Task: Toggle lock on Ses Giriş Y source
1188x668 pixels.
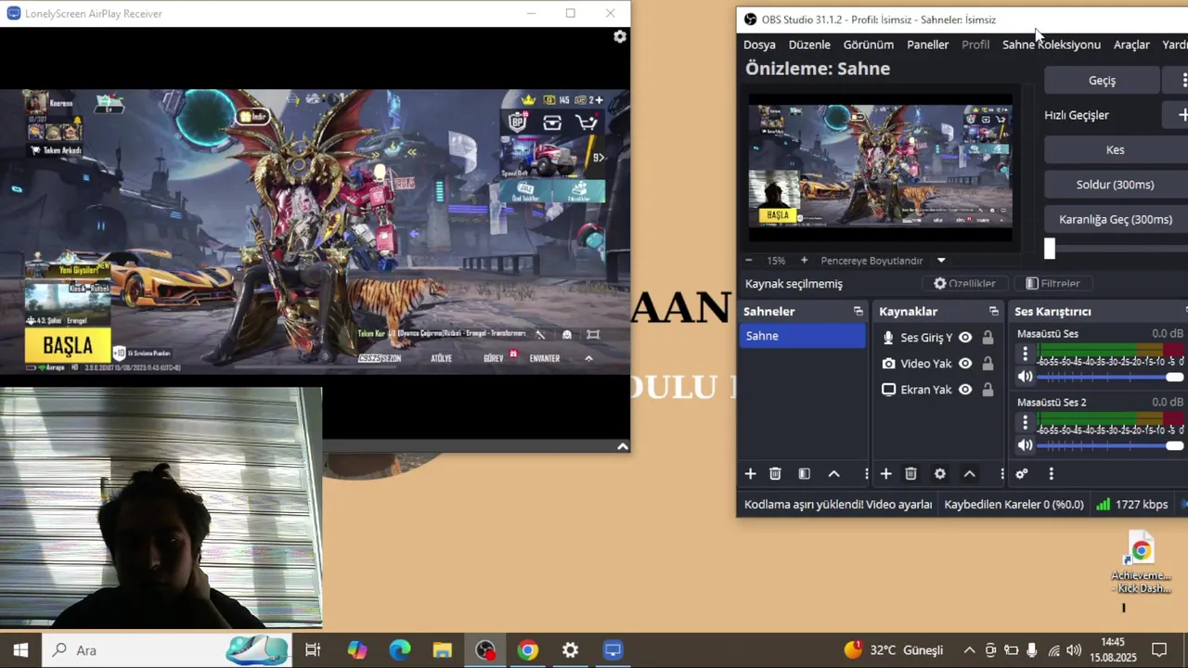Action: [988, 338]
